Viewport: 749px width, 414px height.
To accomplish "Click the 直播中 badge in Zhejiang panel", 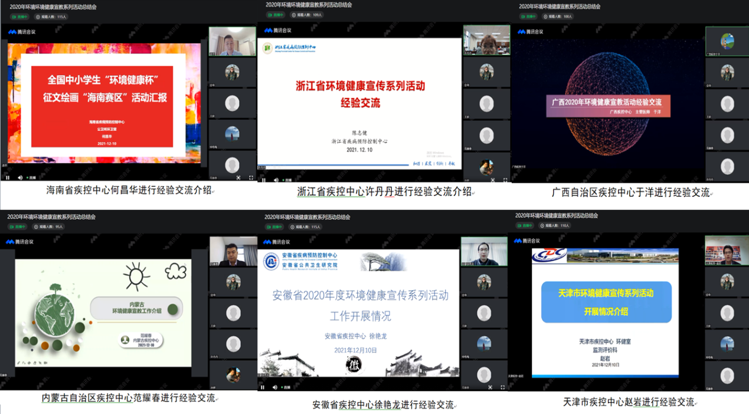I will [x=275, y=15].
